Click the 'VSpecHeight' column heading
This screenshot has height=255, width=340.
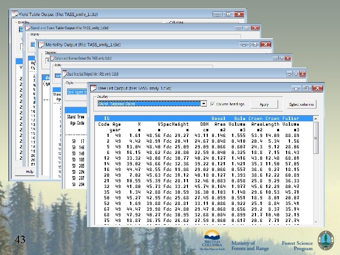tap(173, 124)
